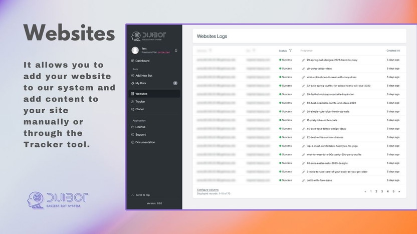The width and height of the screenshot is (417, 234).
Task: Open the Documentation link in sidebar
Action: coord(145,142)
